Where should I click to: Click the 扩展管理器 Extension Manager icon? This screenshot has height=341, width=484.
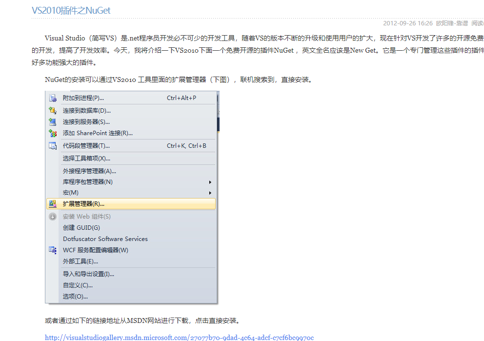pyautogui.click(x=52, y=204)
